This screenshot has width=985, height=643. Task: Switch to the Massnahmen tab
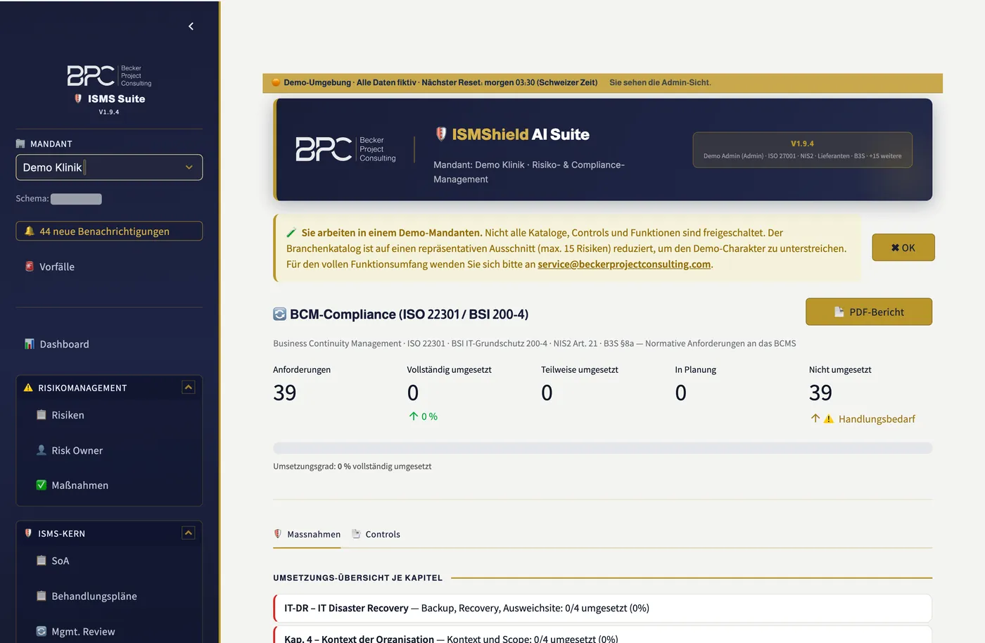[307, 535]
